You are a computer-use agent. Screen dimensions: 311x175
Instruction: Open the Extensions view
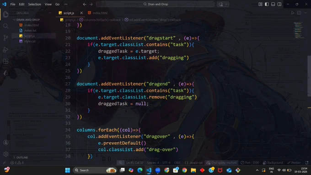tap(6, 61)
